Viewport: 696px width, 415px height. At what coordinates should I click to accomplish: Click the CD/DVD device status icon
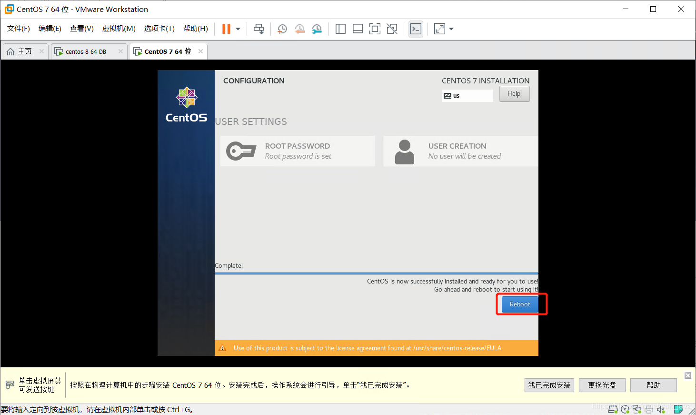pos(625,409)
